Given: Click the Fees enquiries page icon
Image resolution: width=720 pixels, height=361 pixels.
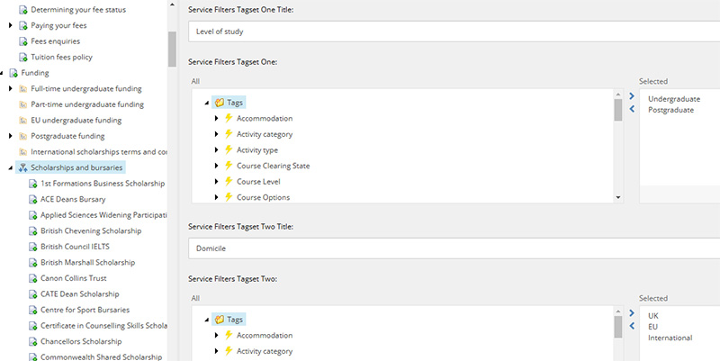Looking at the screenshot, I should (23, 41).
